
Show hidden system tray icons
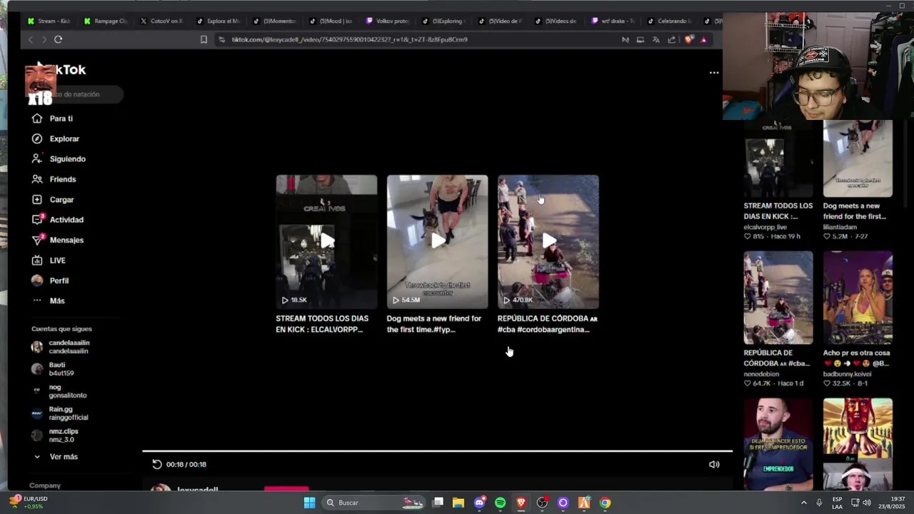point(804,503)
